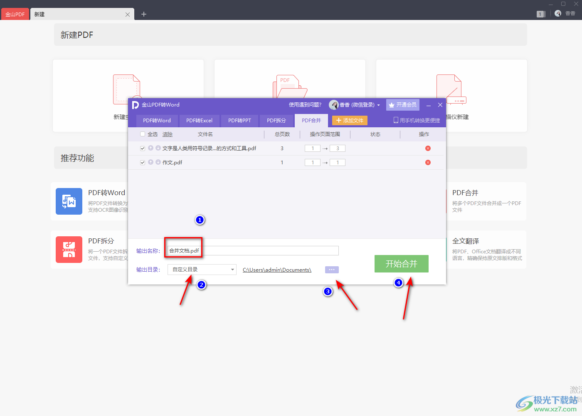Click the blank PDF creation icon card
This screenshot has width=582, height=416.
pos(128,96)
